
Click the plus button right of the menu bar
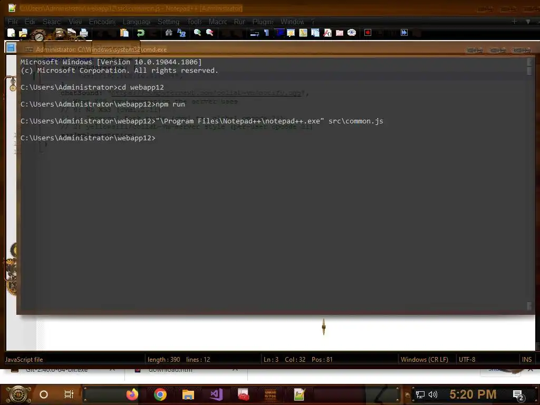coord(514,21)
